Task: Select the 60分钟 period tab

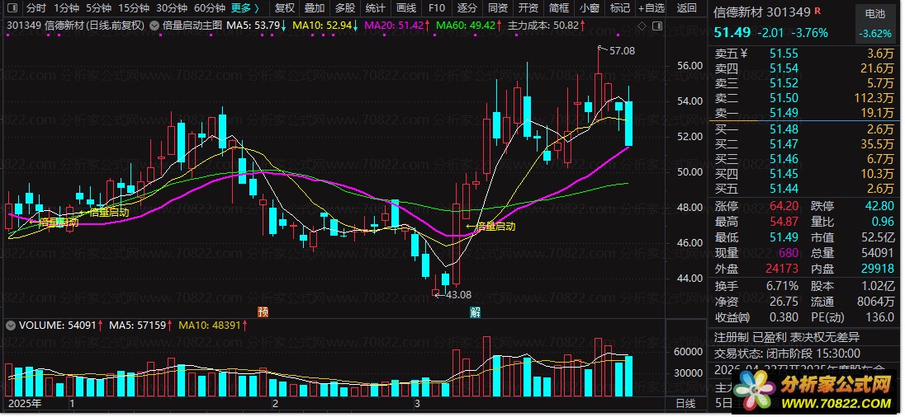Action: point(210,8)
